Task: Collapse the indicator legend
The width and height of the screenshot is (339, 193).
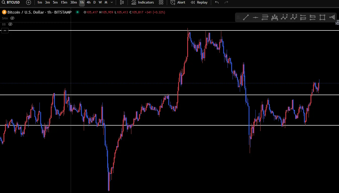Action: [x=5, y=31]
